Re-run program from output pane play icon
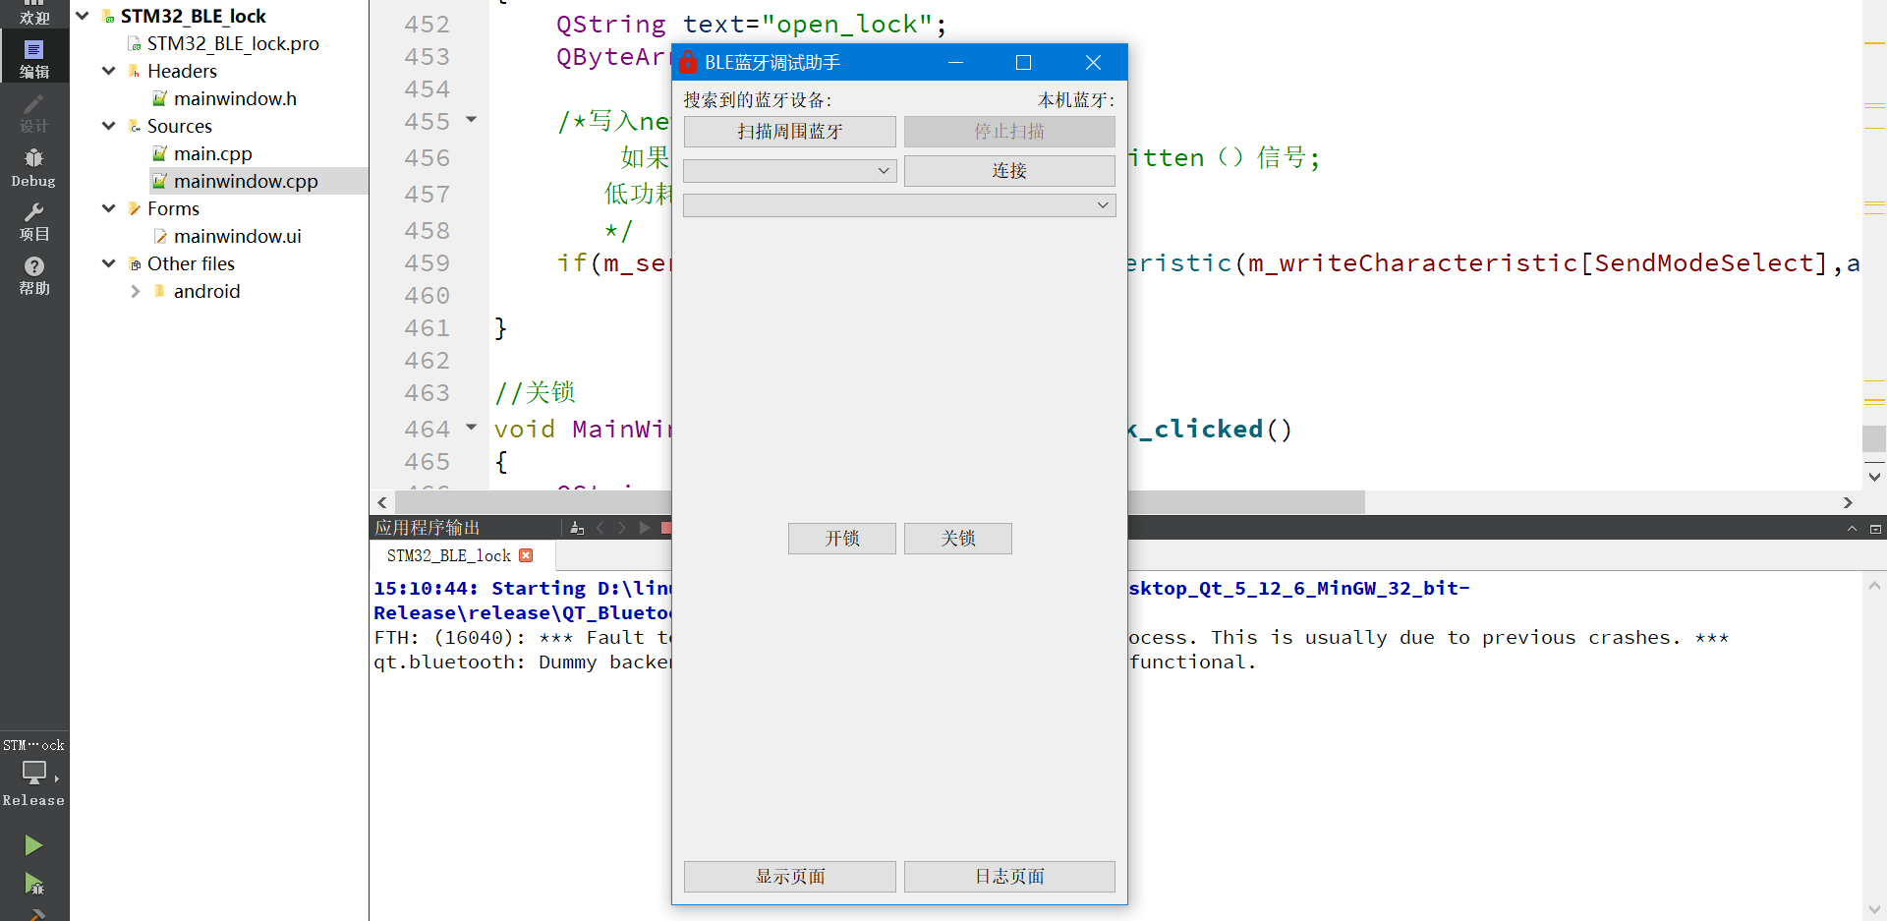 click(x=645, y=528)
